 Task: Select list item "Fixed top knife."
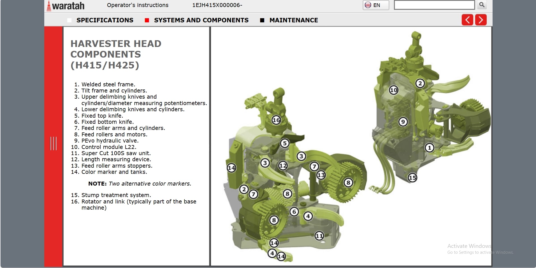pyautogui.click(x=102, y=116)
